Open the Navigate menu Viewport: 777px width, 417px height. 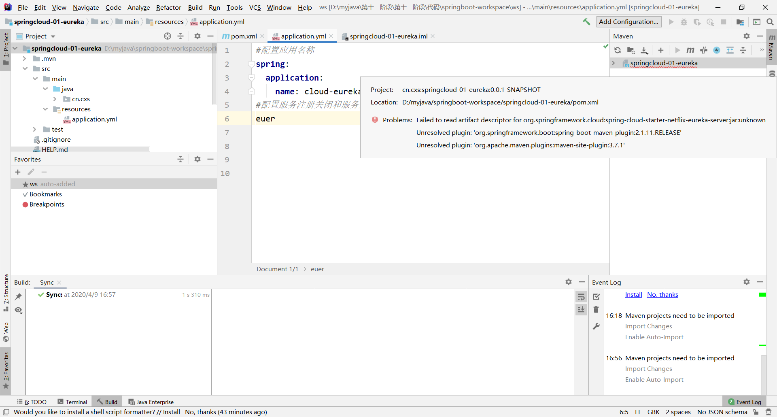point(86,7)
